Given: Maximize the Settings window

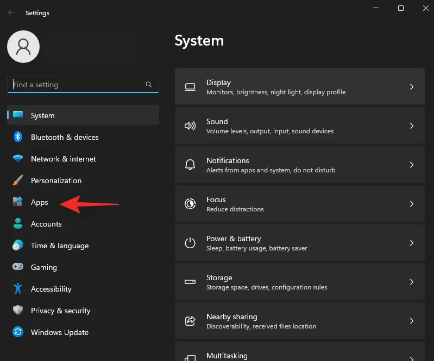Looking at the screenshot, I should pos(400,8).
